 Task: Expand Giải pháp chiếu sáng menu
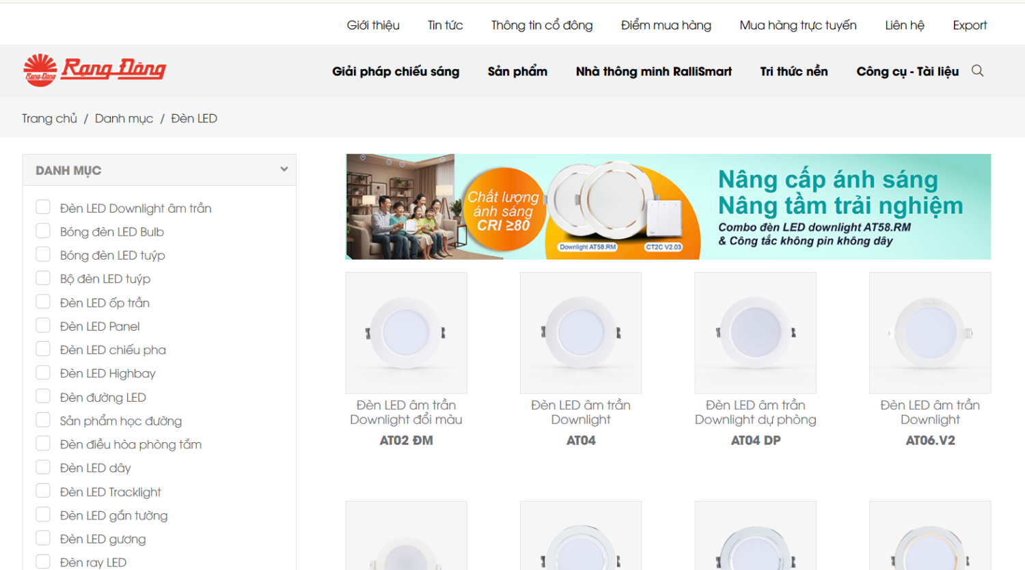pos(396,71)
